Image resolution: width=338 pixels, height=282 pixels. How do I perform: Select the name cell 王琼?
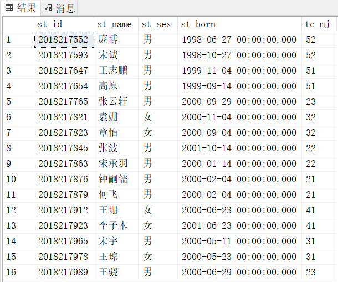[116, 257]
